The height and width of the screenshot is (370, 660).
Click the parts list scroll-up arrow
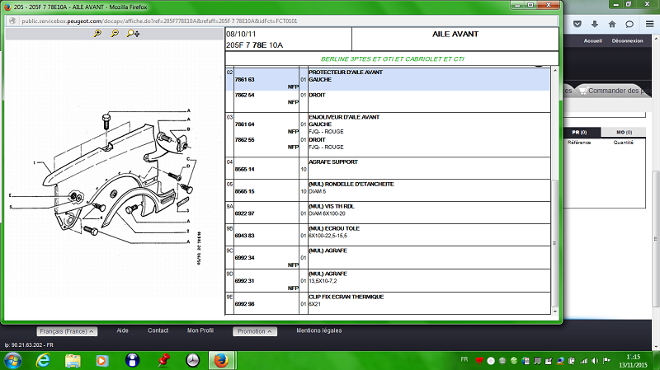[x=554, y=70]
